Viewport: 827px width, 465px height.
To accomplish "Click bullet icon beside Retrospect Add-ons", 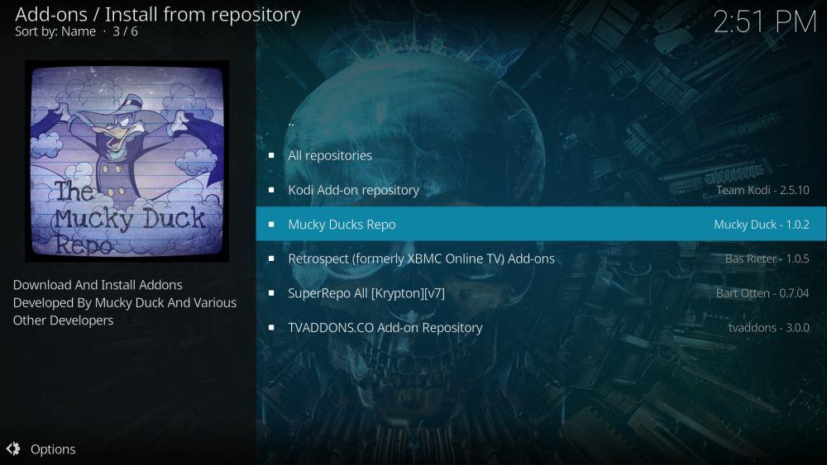I will 271,259.
